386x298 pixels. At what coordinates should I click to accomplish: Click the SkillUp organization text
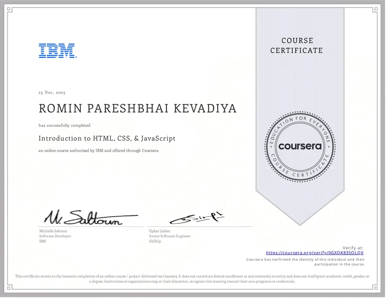155,241
